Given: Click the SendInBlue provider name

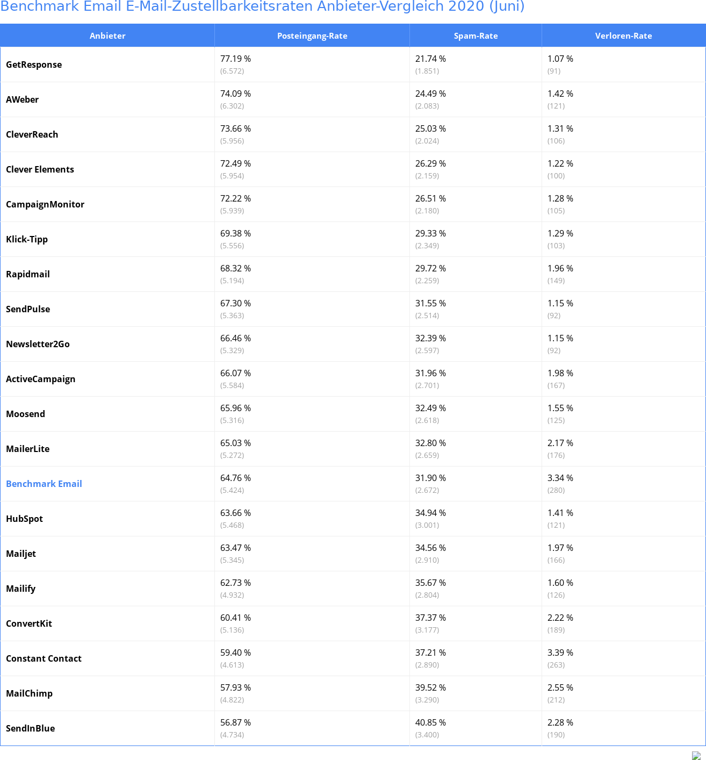Looking at the screenshot, I should [x=31, y=728].
